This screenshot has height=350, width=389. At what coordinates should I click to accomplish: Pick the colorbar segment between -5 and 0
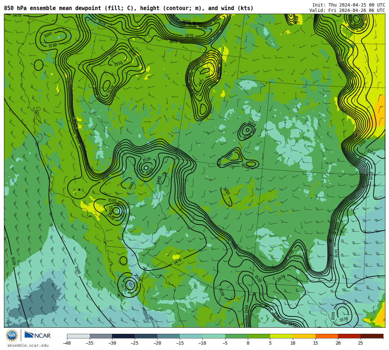[x=236, y=336]
